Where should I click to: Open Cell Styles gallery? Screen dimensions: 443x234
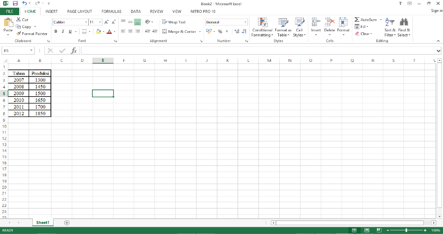point(299,27)
